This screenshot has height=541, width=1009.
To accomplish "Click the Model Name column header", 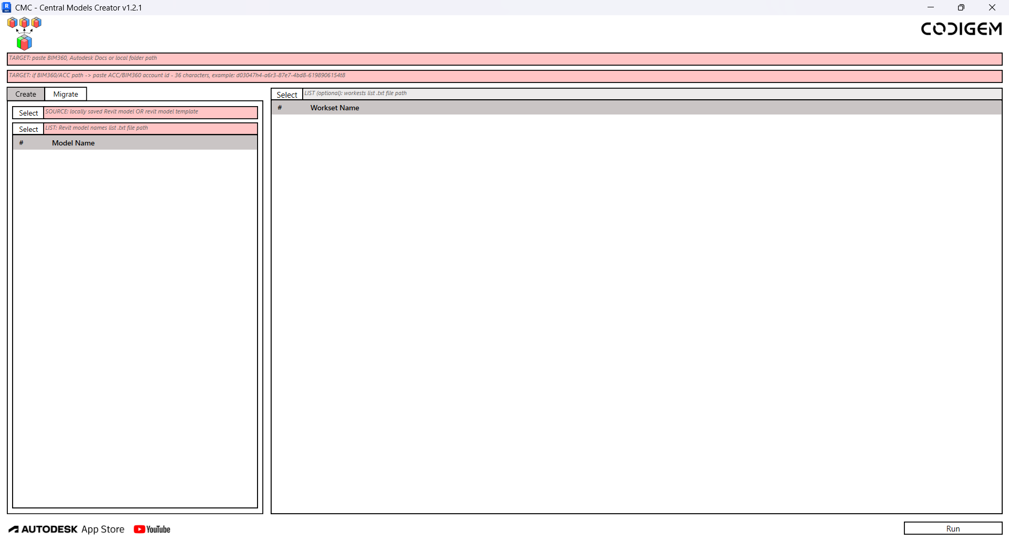I will (73, 143).
